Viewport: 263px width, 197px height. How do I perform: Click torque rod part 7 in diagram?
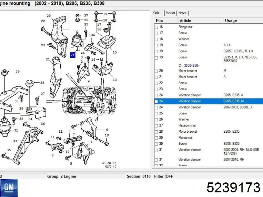[73, 139]
